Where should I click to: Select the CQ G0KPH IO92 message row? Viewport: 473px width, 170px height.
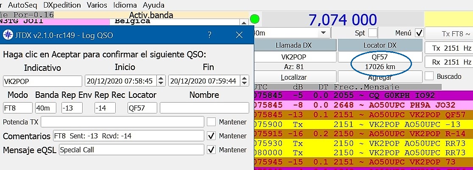(x=364, y=95)
